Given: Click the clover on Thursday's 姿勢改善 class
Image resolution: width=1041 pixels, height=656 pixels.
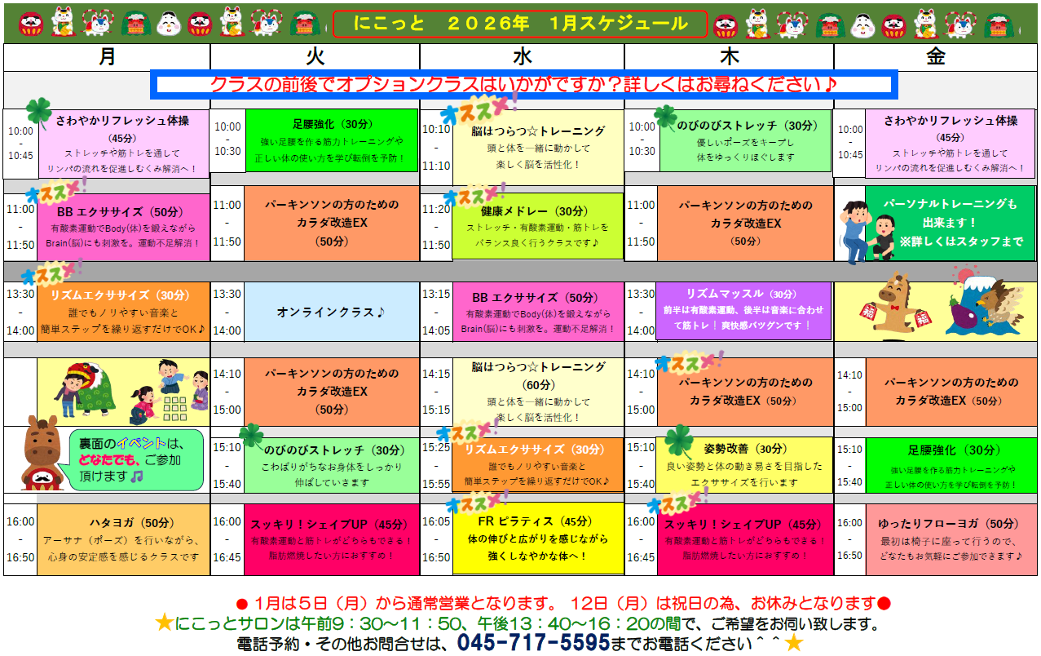Looking at the screenshot, I should (677, 442).
